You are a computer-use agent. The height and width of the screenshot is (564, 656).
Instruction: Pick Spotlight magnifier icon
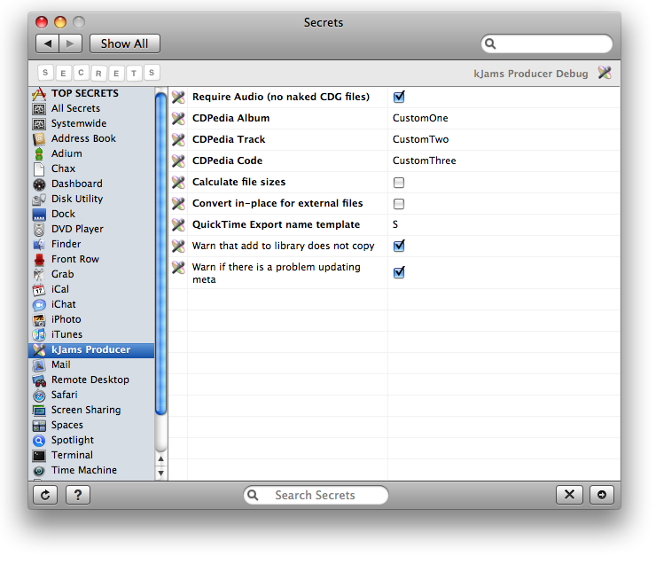point(39,441)
